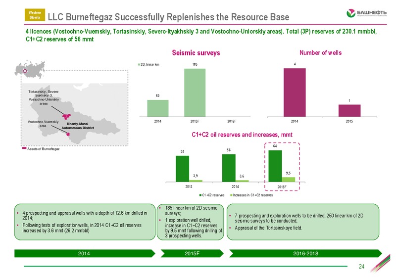Screen dimensions: 396x280
Task: Select the 2015F increase bar labeled 9,5
Action: 289,180
